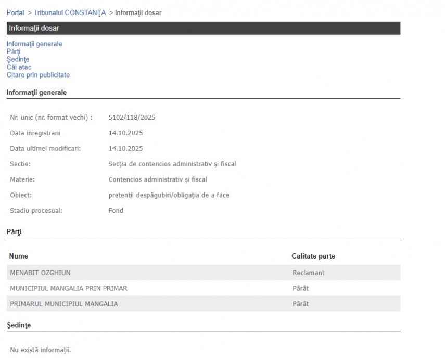
Task: Click the Nu există informații message
Action: click(41, 350)
